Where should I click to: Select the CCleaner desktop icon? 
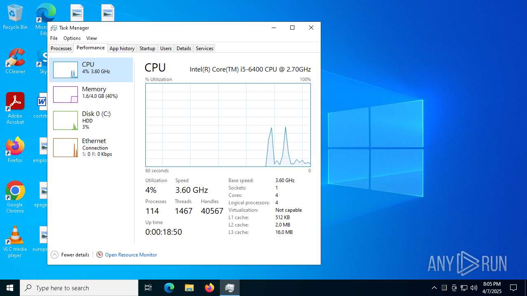point(15,62)
